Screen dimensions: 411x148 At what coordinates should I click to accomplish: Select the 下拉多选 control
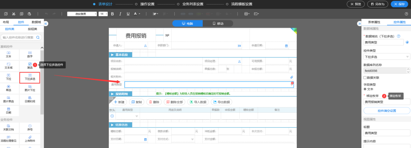(x=30, y=77)
